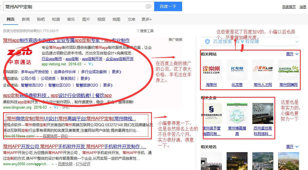Switch to the 新闻 tab

coord(26,19)
